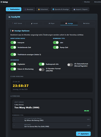The height and width of the screenshot is (137, 101).
Task: Open the Import / Export tab
Action: tap(80, 9)
